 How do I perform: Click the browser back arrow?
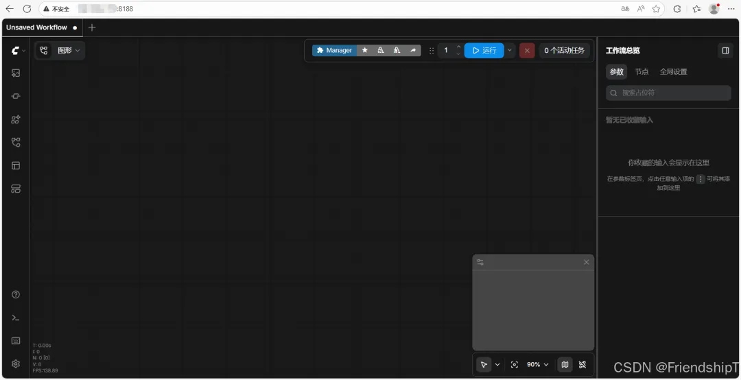[10, 8]
